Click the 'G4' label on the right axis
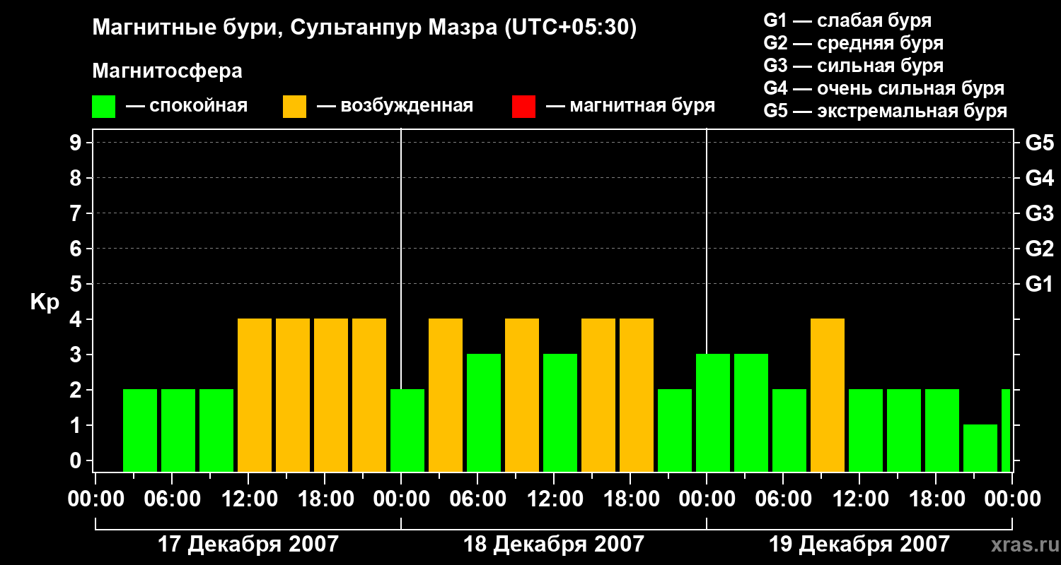The height and width of the screenshot is (565, 1061). click(1040, 178)
